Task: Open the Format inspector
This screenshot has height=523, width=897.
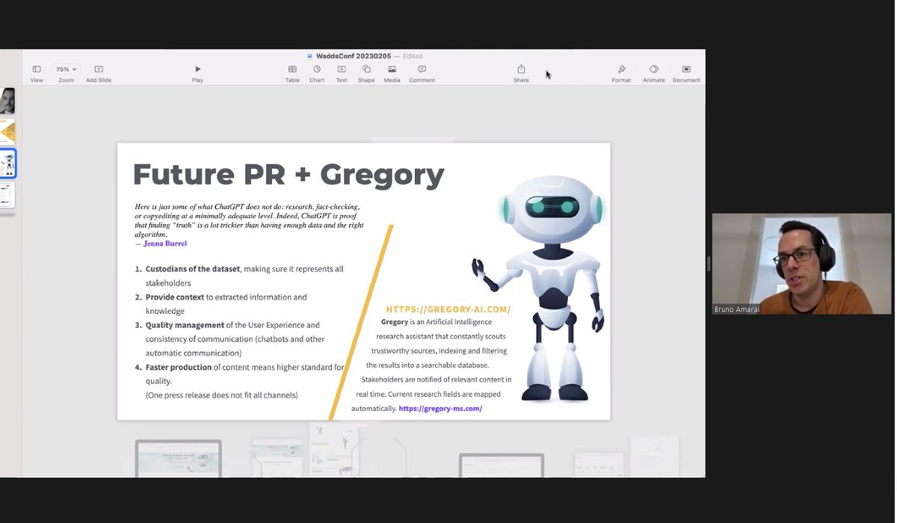Action: click(621, 73)
